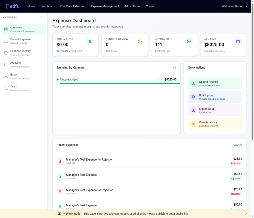Open PDF Data Extraction page
This screenshot has width=254, height=218.
72,6
